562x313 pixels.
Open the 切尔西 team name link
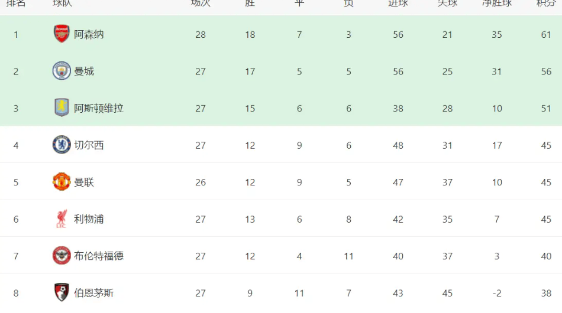(89, 145)
